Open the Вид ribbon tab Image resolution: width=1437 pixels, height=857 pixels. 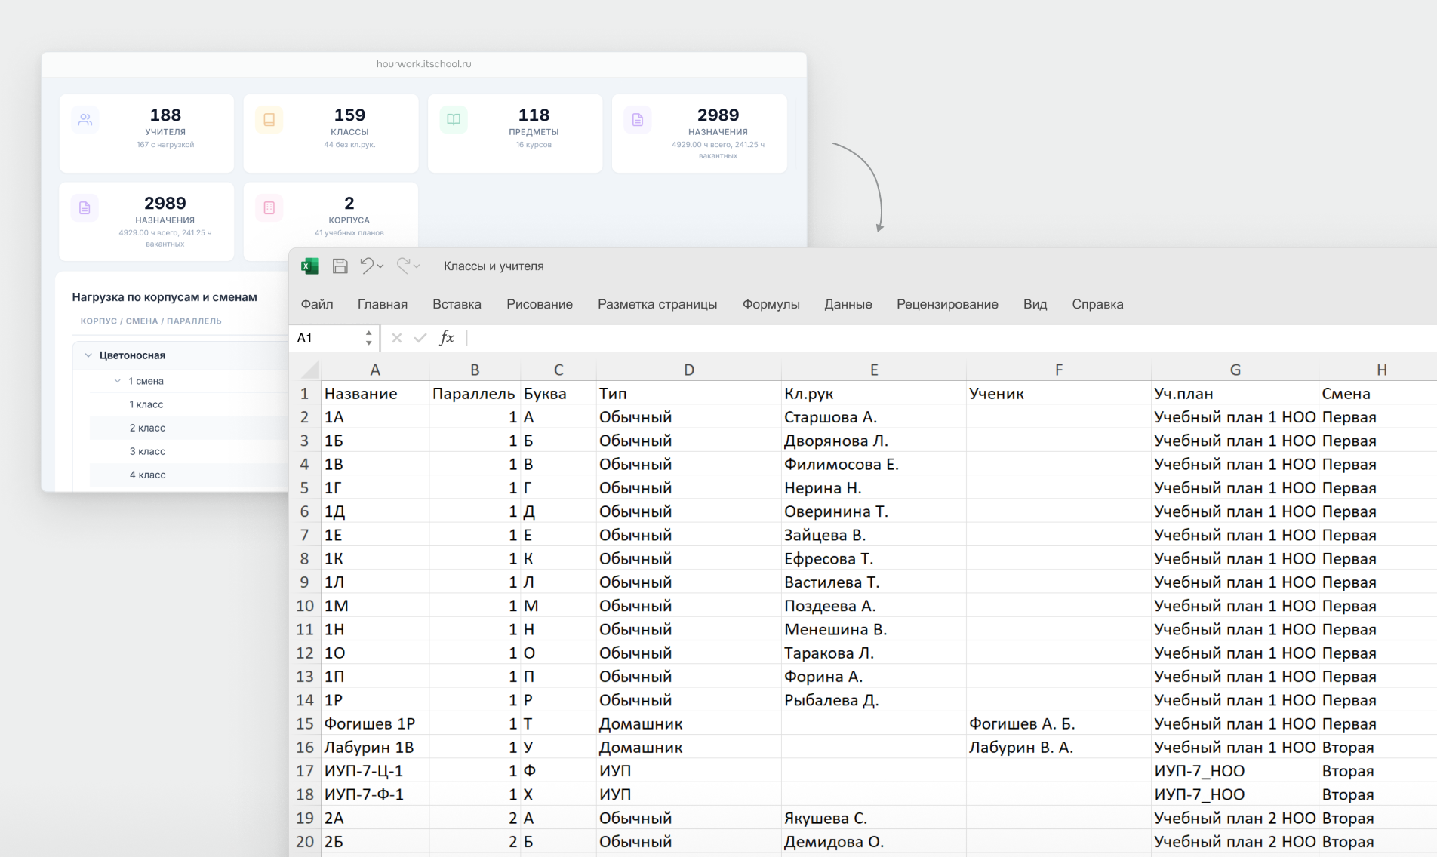pyautogui.click(x=1035, y=304)
